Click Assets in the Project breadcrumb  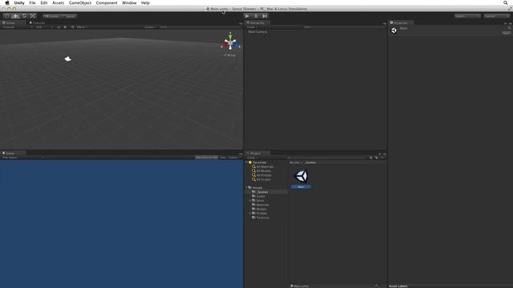(x=294, y=162)
